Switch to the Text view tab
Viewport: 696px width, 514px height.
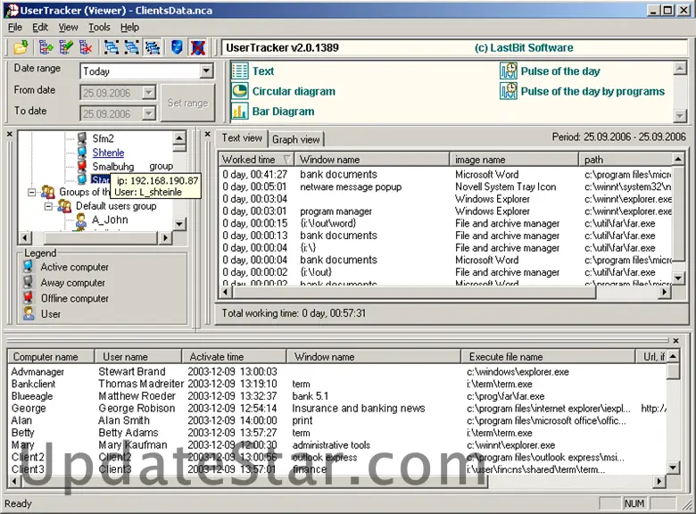pyautogui.click(x=242, y=138)
